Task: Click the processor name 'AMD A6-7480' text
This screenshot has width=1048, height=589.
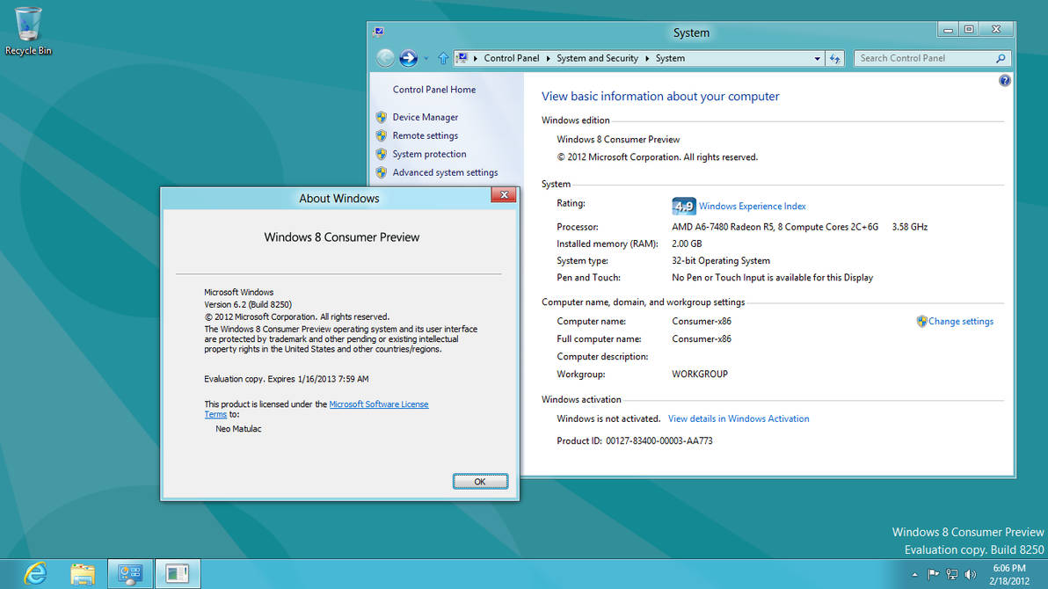Action: (x=775, y=228)
